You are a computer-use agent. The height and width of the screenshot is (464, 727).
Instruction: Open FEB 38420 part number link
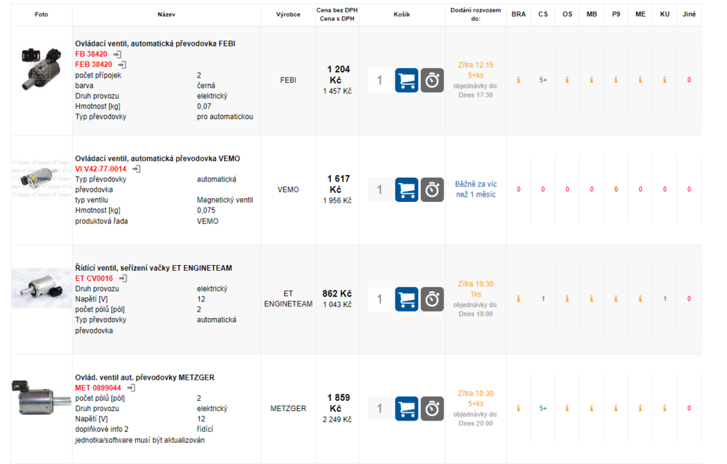pyautogui.click(x=94, y=65)
